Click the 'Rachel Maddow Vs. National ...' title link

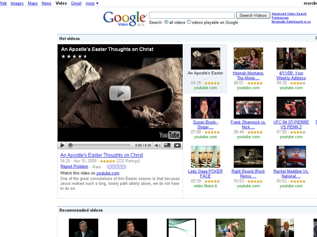pos(291,174)
